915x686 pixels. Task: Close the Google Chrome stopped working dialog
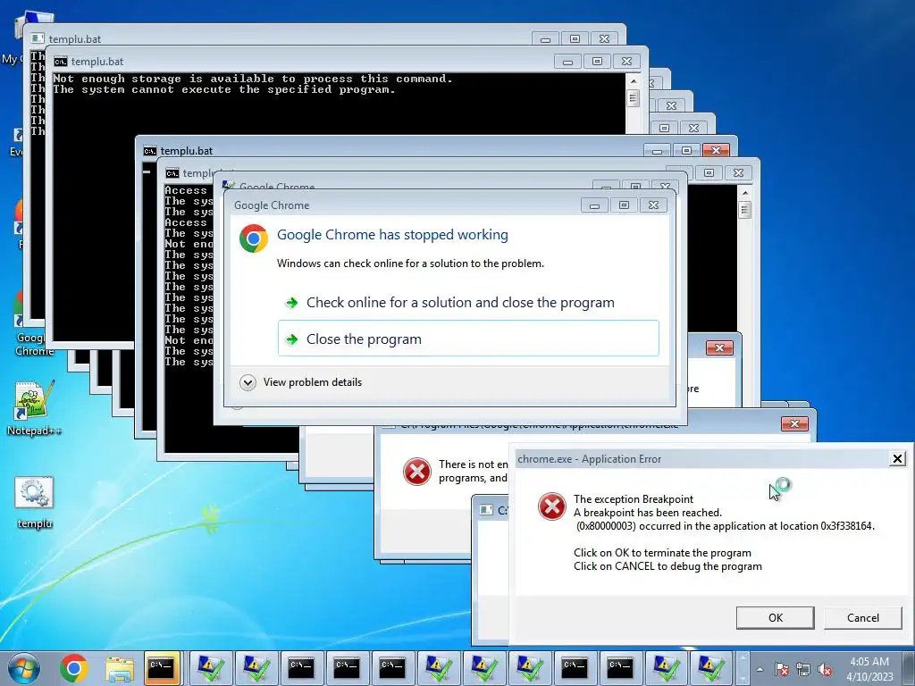(653, 205)
